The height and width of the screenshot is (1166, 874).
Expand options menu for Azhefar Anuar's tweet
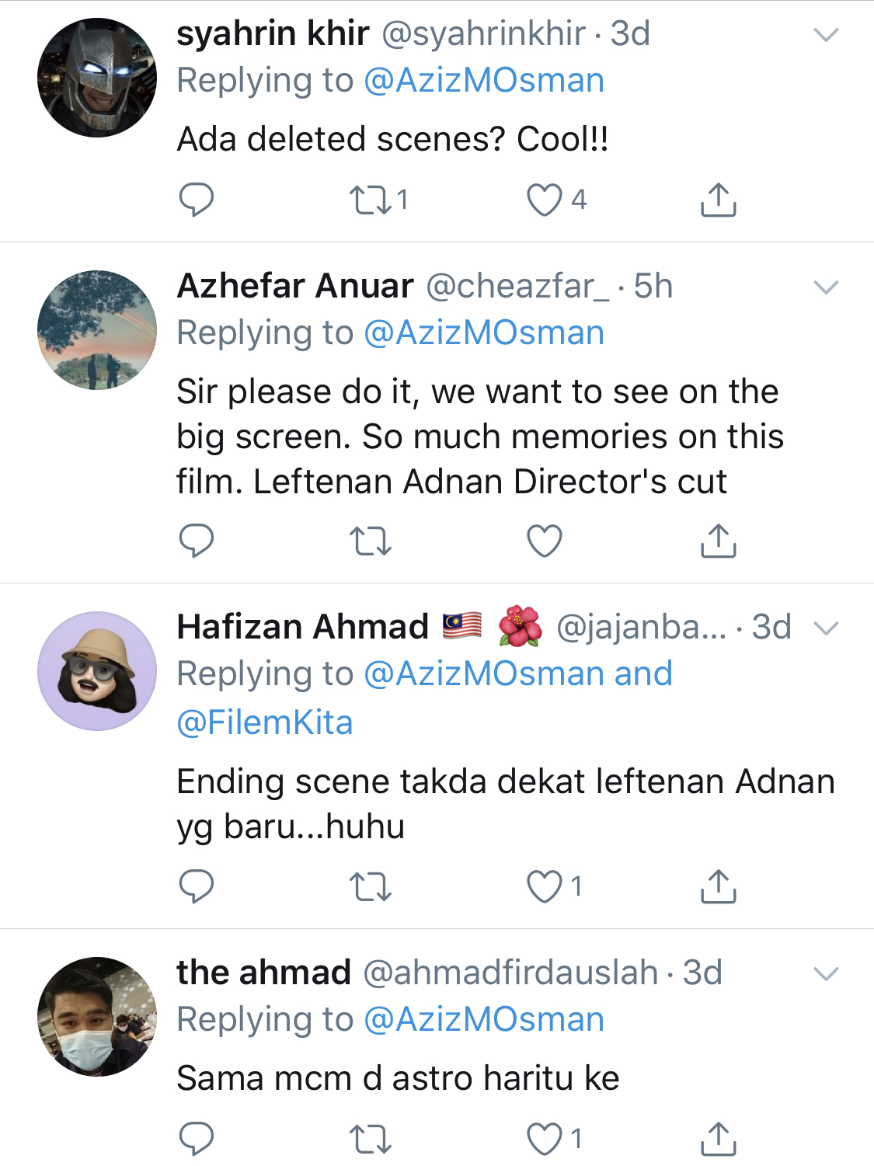(825, 287)
